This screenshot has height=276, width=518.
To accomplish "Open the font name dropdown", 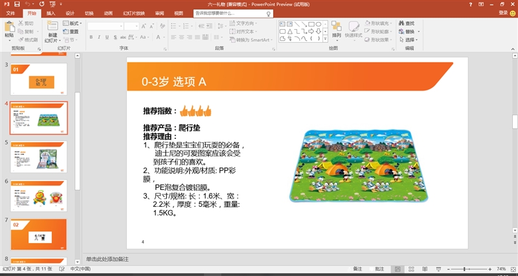I will [x=122, y=27].
